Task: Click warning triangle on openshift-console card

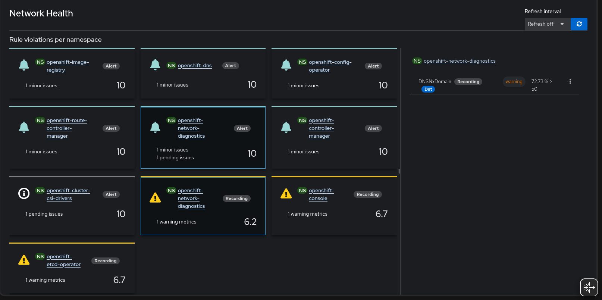Action: coord(286,193)
